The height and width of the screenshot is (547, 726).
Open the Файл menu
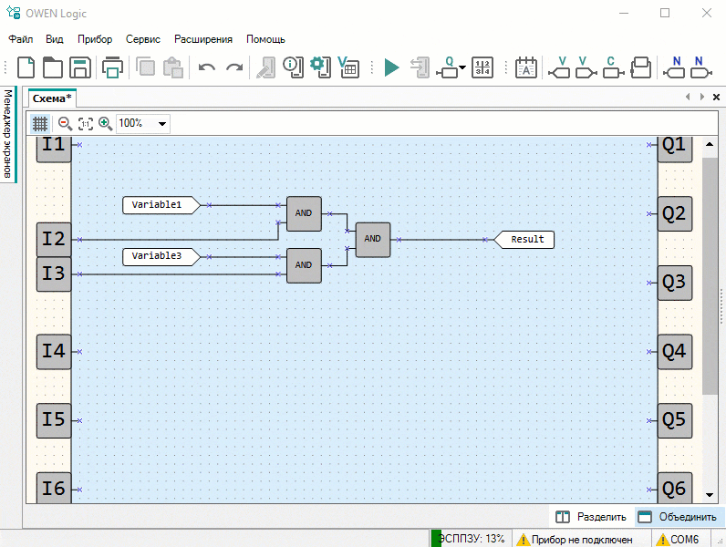21,39
